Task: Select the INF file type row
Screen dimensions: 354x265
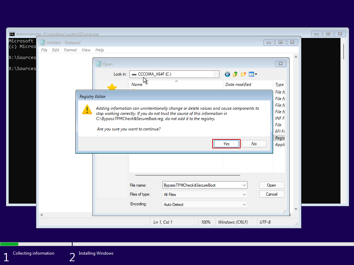Action: [x=280, y=118]
